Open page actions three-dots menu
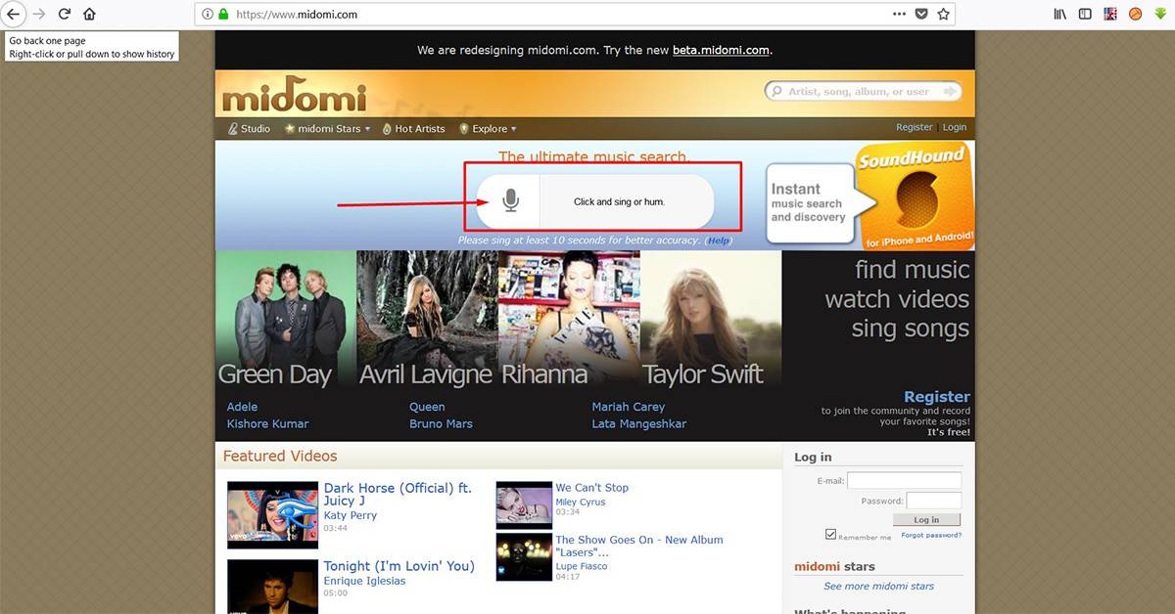Image resolution: width=1175 pixels, height=614 pixels. pos(899,14)
